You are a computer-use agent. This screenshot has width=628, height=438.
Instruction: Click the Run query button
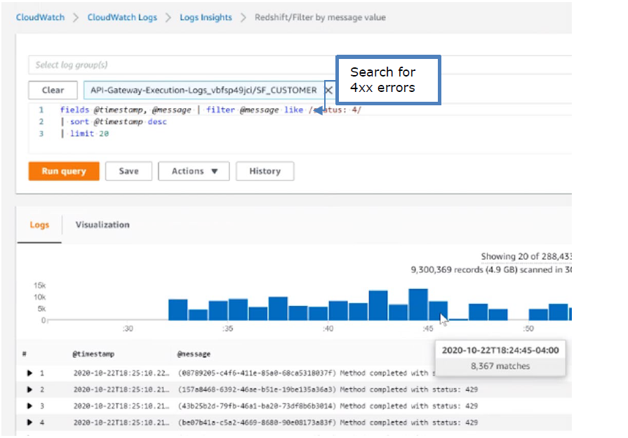[63, 171]
